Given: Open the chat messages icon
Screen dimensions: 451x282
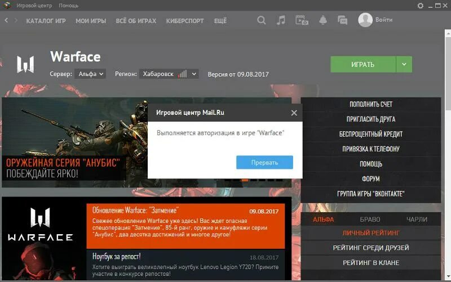Looking at the screenshot, I should pos(342,20).
